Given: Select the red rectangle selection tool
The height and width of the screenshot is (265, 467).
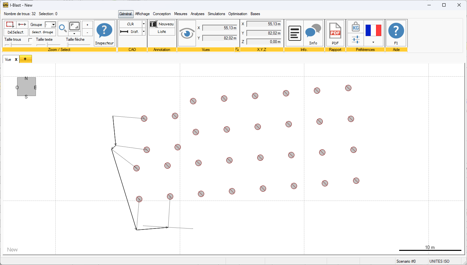Looking at the screenshot, I should click(x=10, y=24).
